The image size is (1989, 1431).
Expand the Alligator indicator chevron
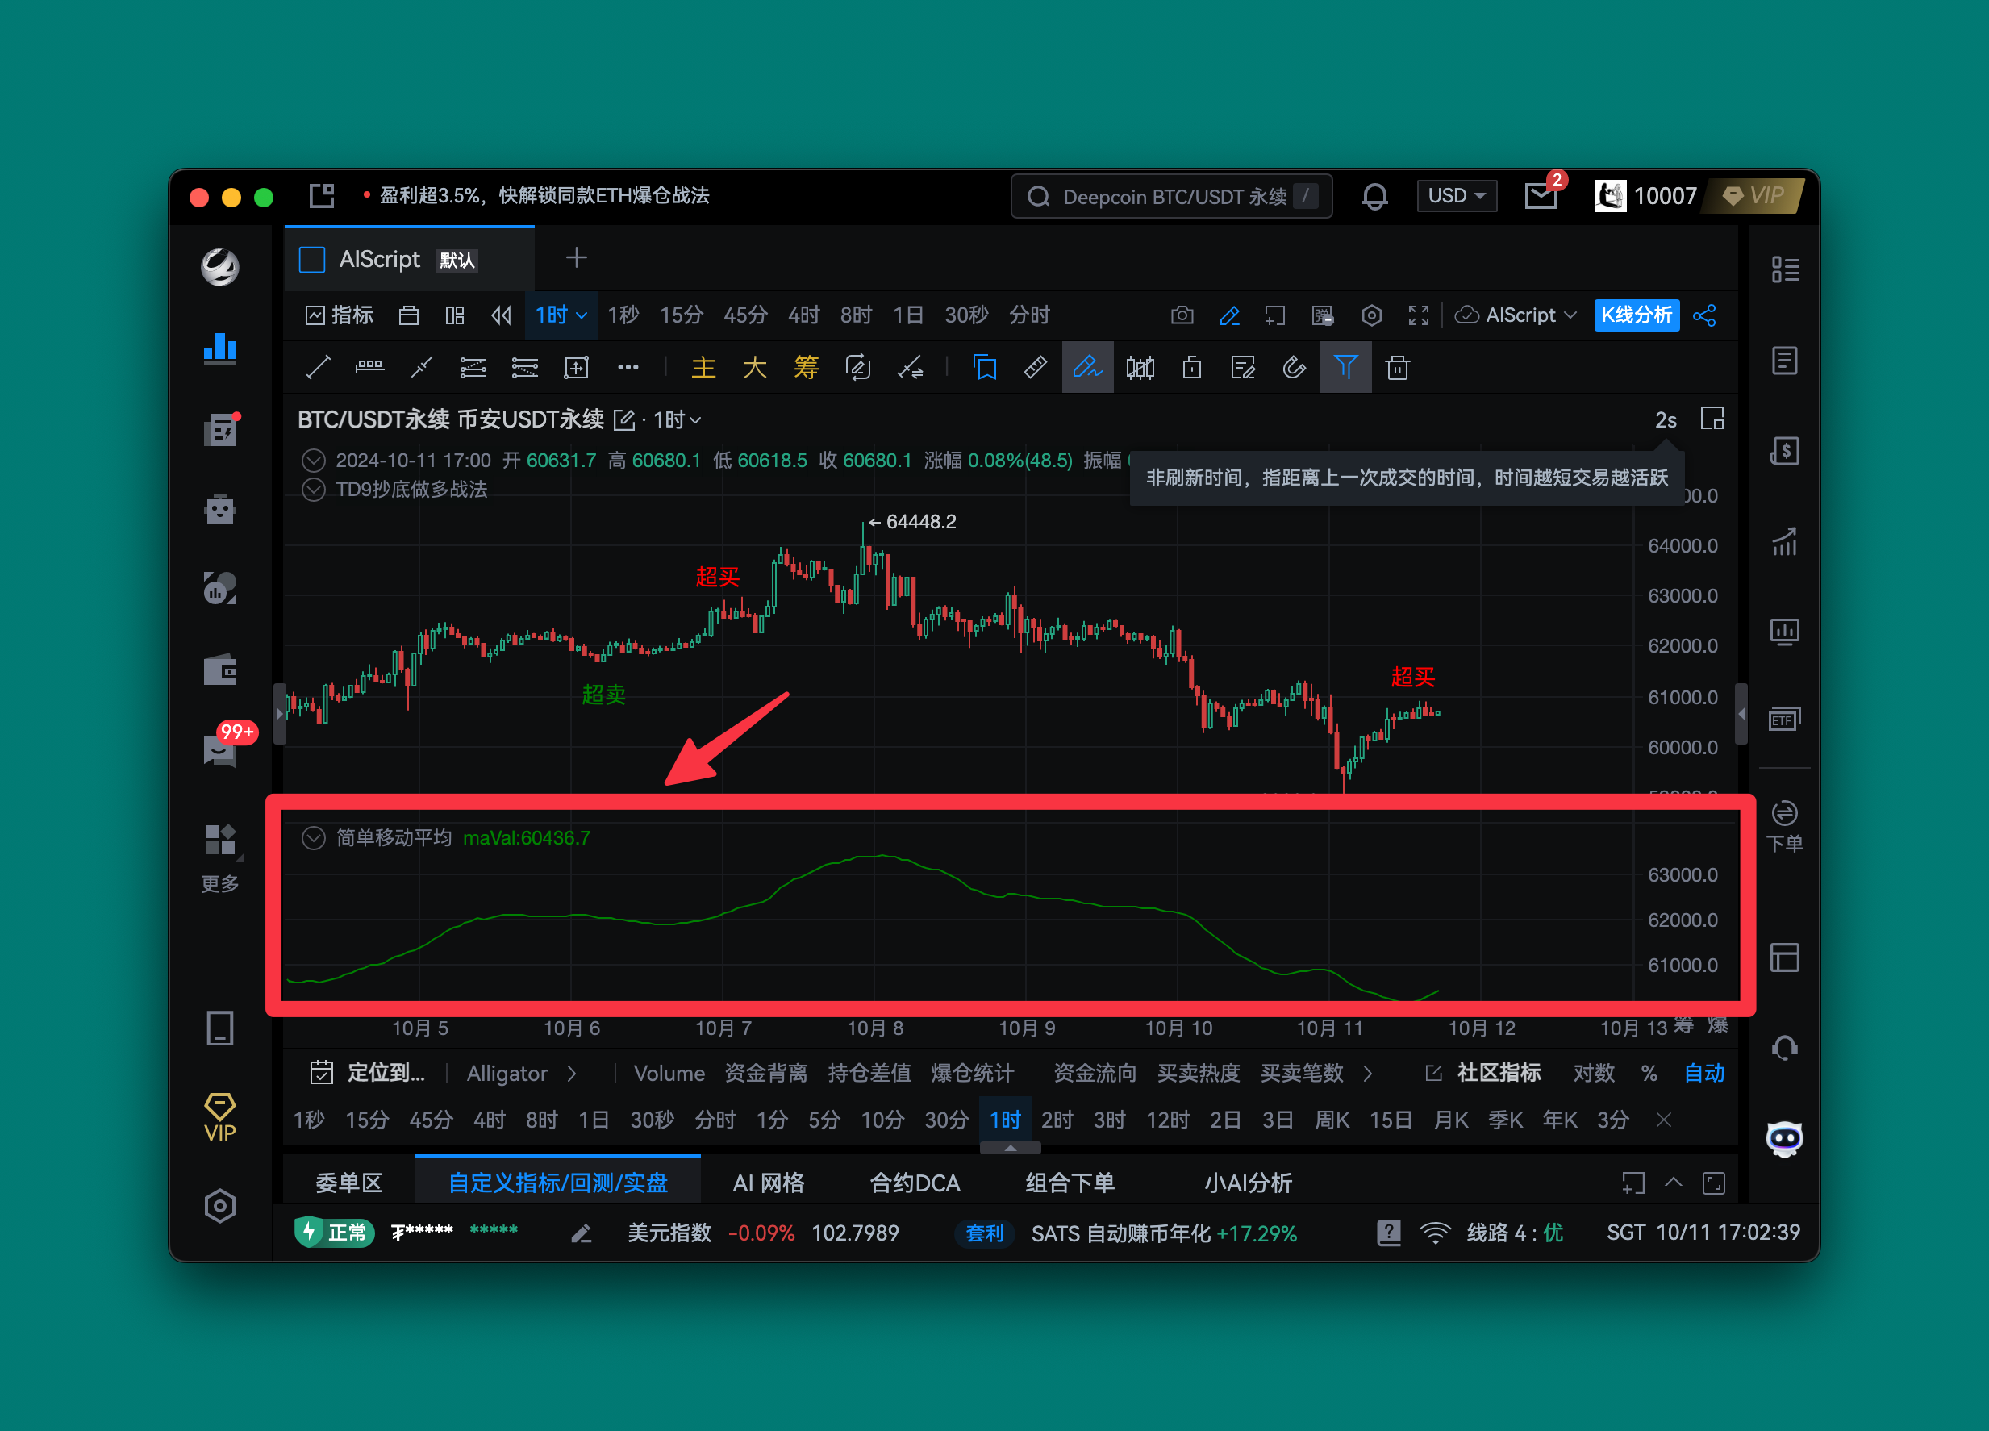pyautogui.click(x=572, y=1073)
